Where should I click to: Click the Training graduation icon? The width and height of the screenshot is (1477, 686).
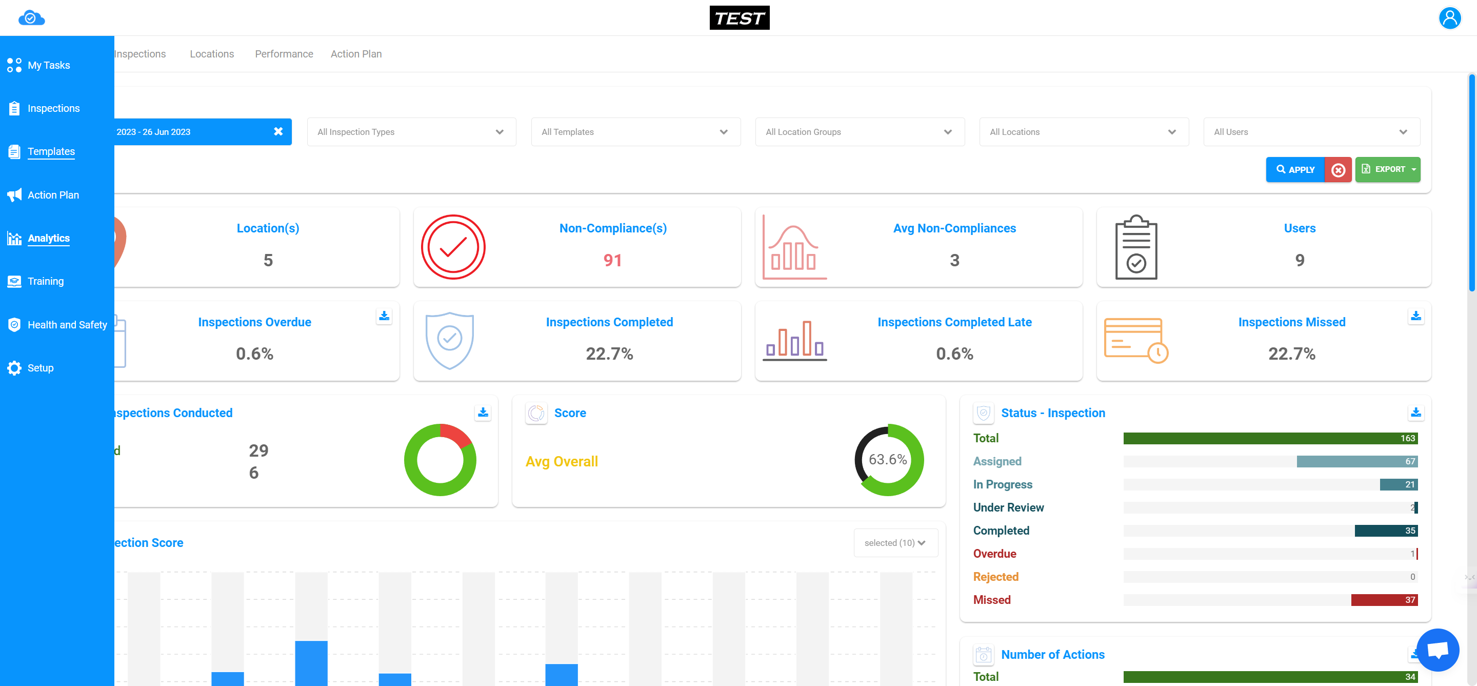click(14, 281)
